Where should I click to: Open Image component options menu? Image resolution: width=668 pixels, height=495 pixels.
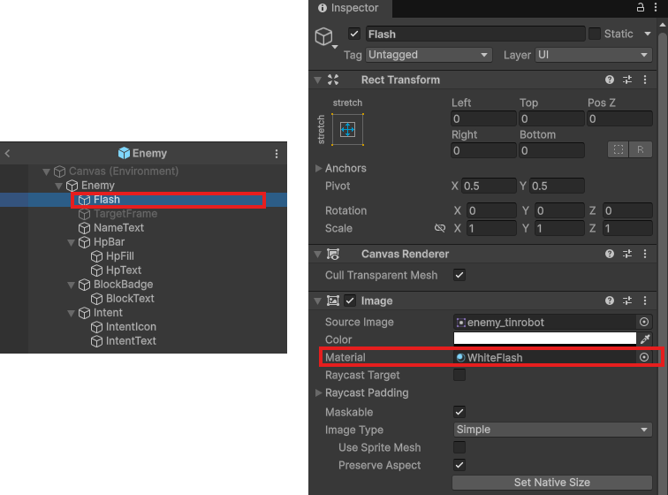coord(645,301)
